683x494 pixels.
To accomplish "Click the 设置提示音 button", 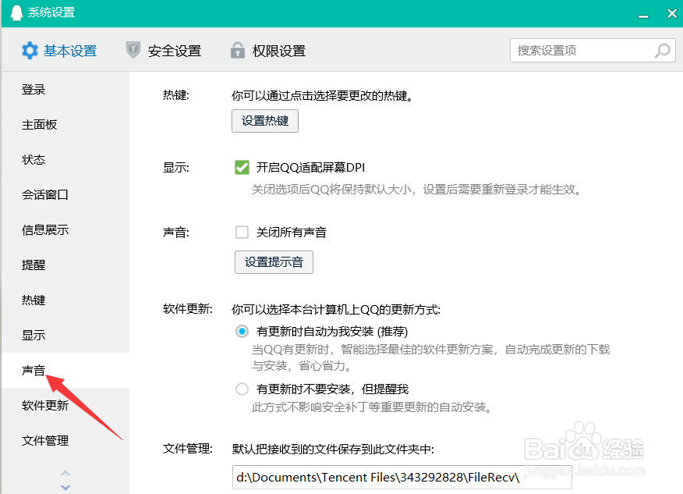I will coord(274,262).
